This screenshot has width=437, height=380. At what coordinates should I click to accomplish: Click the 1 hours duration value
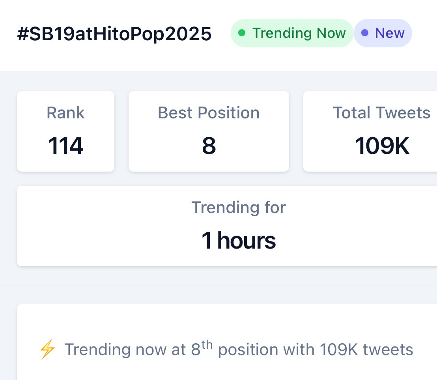tap(239, 240)
